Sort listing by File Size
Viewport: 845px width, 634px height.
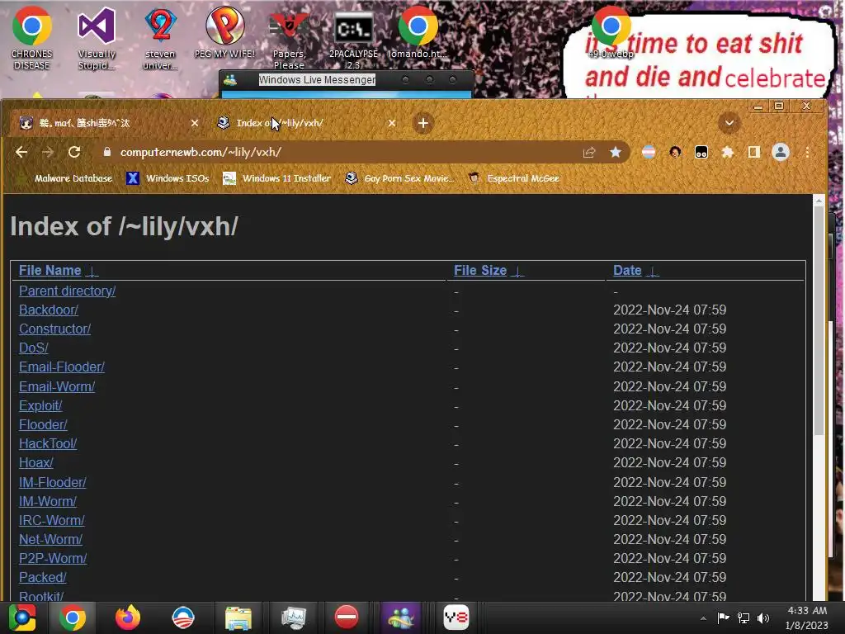pyautogui.click(x=480, y=271)
